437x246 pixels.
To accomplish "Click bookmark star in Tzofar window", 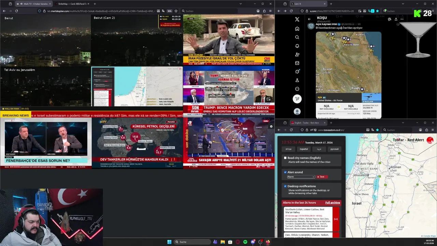I will click(377, 130).
